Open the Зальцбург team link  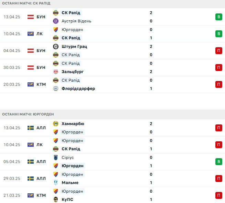tap(73, 72)
